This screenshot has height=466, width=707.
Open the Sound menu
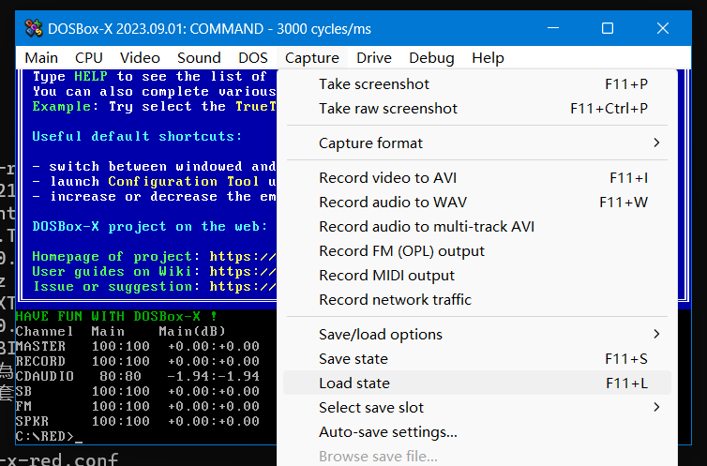(199, 58)
